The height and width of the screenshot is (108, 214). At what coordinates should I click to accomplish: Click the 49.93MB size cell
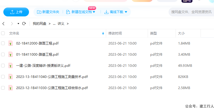185,66
